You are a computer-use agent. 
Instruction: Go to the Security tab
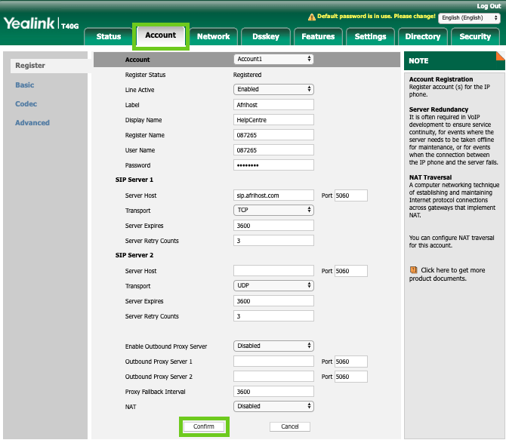coord(474,36)
